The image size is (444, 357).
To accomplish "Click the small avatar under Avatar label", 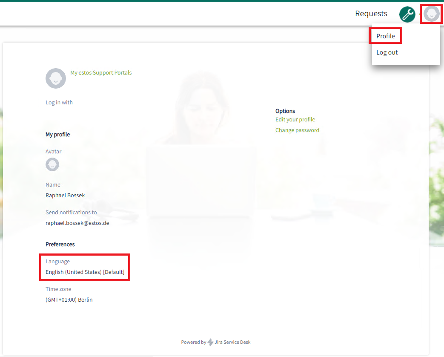I will click(x=52, y=164).
